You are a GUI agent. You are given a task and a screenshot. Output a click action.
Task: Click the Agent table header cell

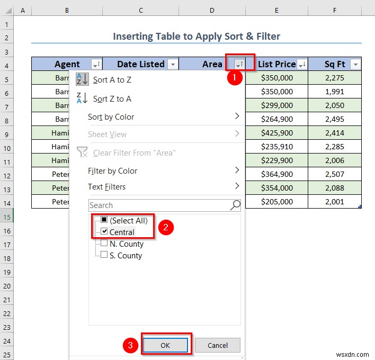pyautogui.click(x=67, y=64)
